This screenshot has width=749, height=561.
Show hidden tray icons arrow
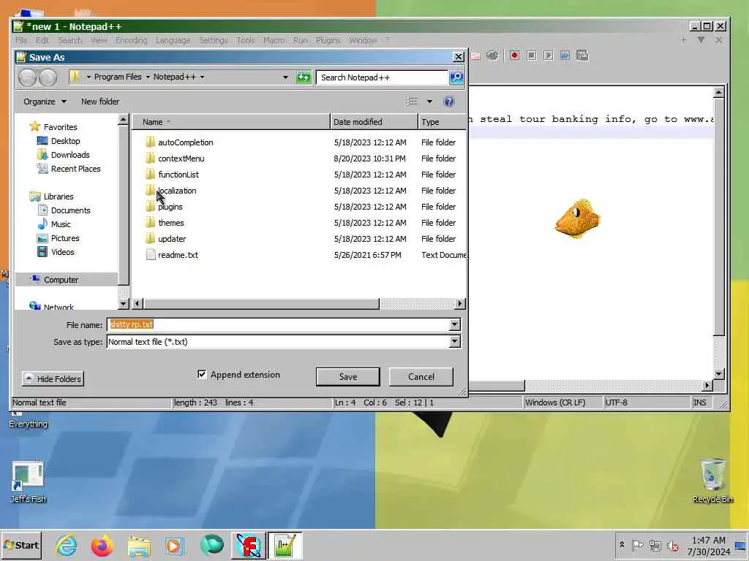pos(622,545)
